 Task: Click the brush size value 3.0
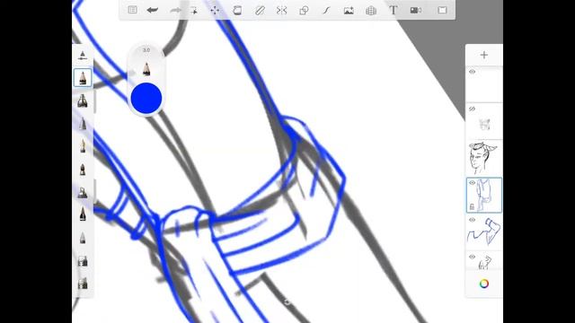pyautogui.click(x=146, y=50)
